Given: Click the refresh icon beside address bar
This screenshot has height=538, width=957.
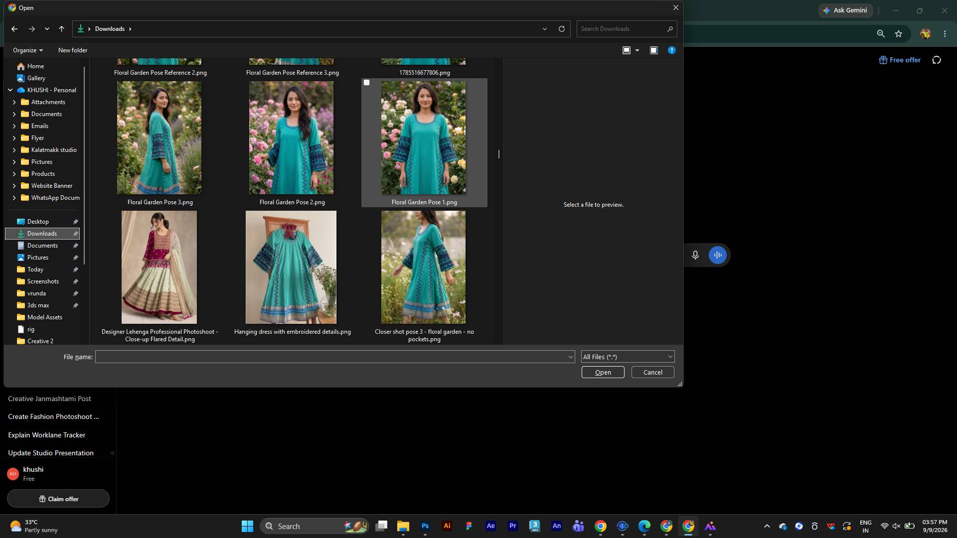Looking at the screenshot, I should coord(562,29).
